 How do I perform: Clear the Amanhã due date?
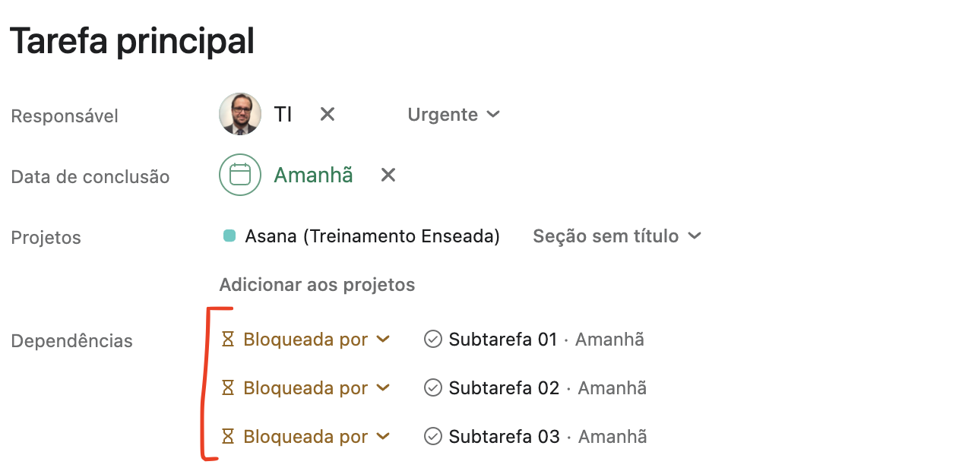(388, 175)
